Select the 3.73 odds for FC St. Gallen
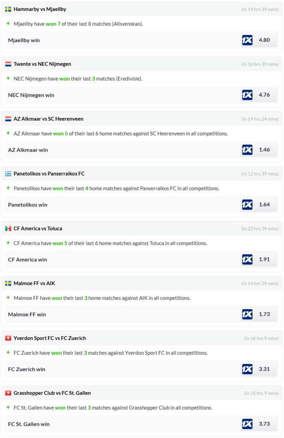This screenshot has width=284, height=438. pos(264,424)
